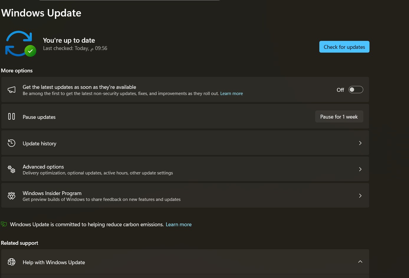Viewport: 409px width, 278px height.
Task: Click the Last checked time text
Action: tap(75, 48)
